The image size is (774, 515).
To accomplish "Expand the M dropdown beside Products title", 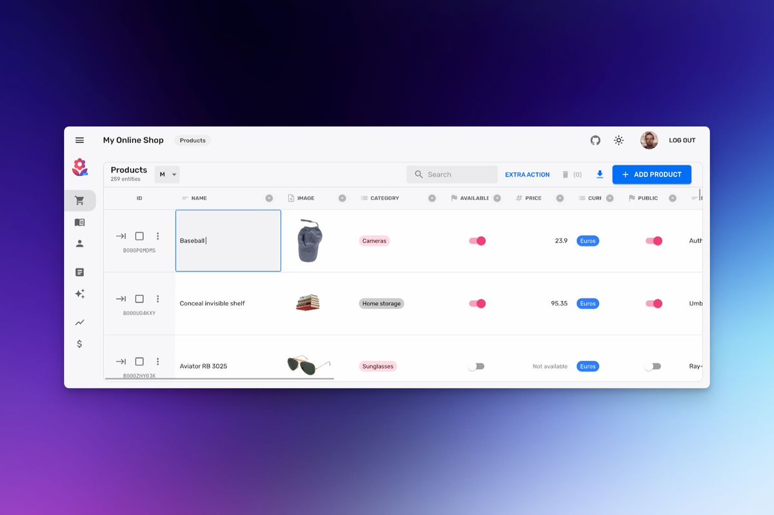I will 166,174.
